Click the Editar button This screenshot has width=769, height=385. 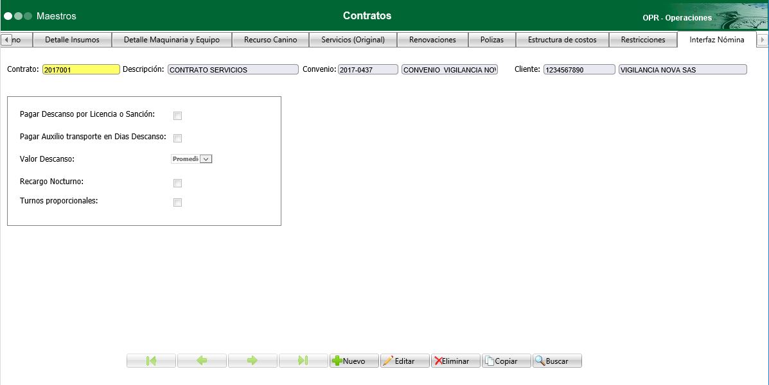click(405, 361)
